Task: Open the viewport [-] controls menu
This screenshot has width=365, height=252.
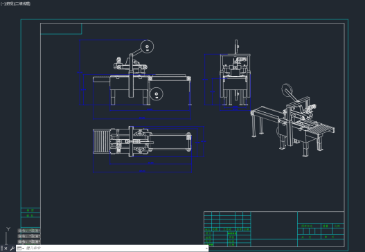Action: point(3,3)
